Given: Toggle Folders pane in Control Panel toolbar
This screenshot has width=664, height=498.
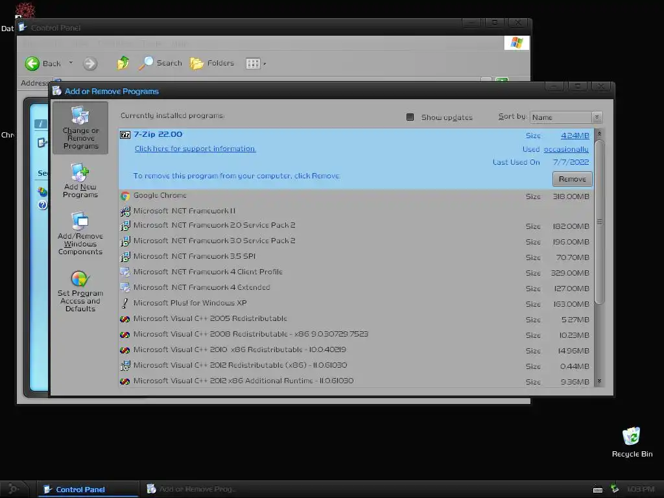Looking at the screenshot, I should (x=212, y=63).
